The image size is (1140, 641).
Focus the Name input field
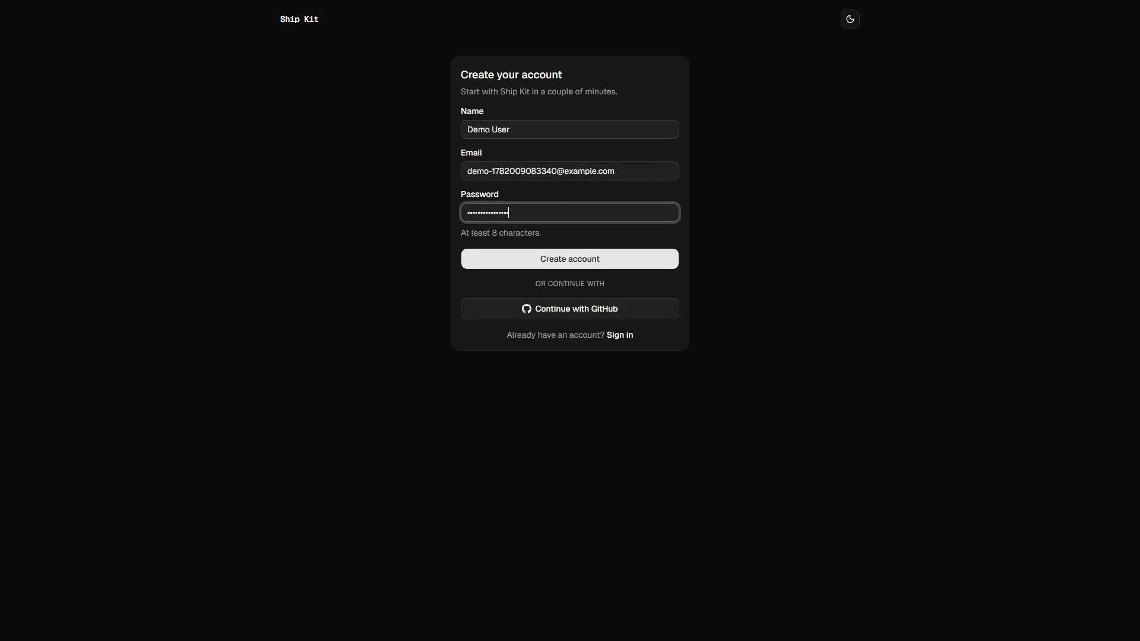pos(569,129)
